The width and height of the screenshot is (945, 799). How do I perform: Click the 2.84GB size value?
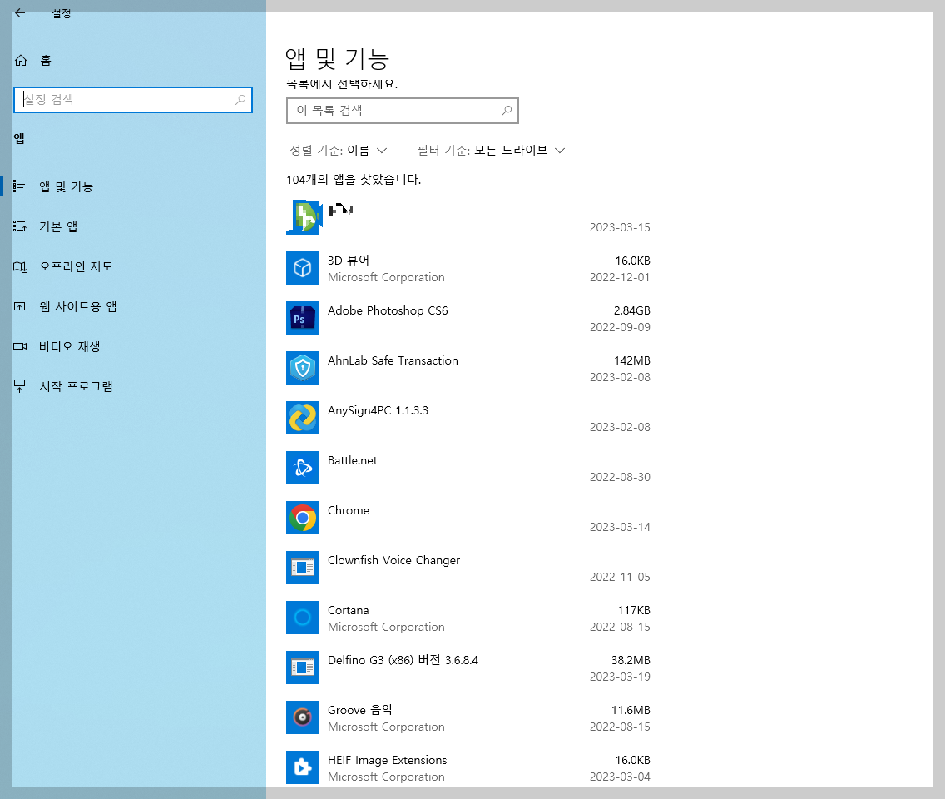tap(631, 310)
